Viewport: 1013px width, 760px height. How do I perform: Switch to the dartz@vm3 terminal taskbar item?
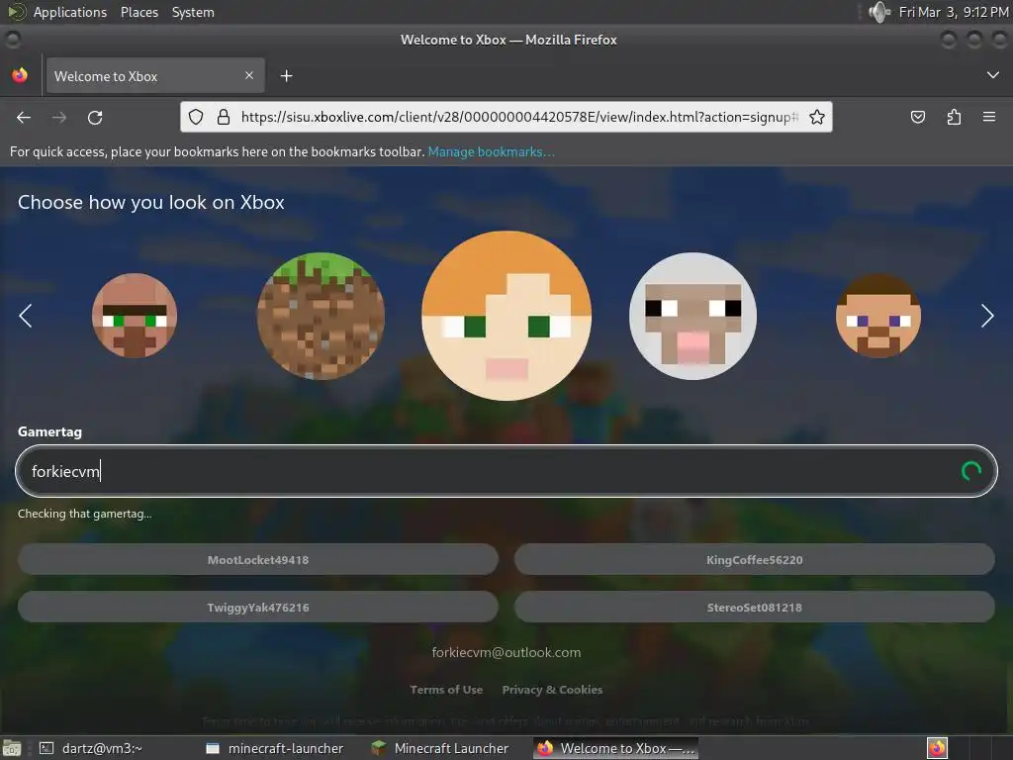click(x=92, y=748)
